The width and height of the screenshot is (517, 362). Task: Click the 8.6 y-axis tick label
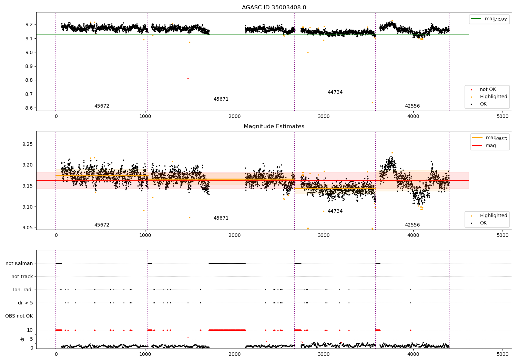tap(29, 108)
